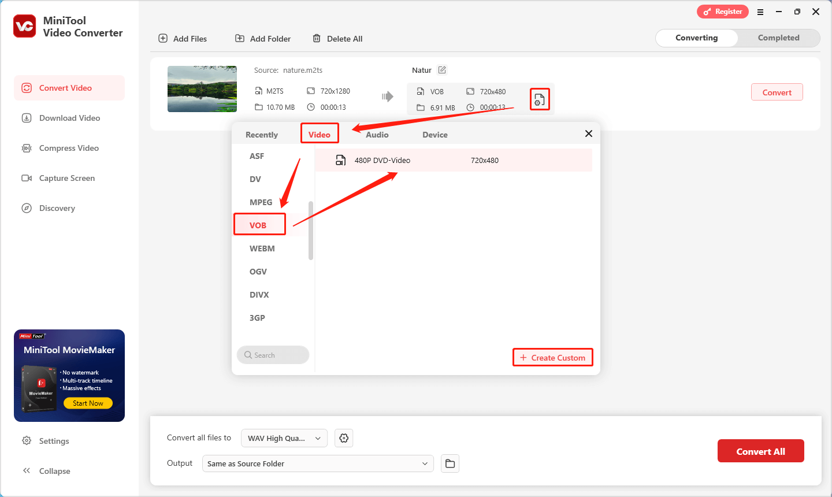Collapse the sidebar
The image size is (832, 497).
coord(46,471)
